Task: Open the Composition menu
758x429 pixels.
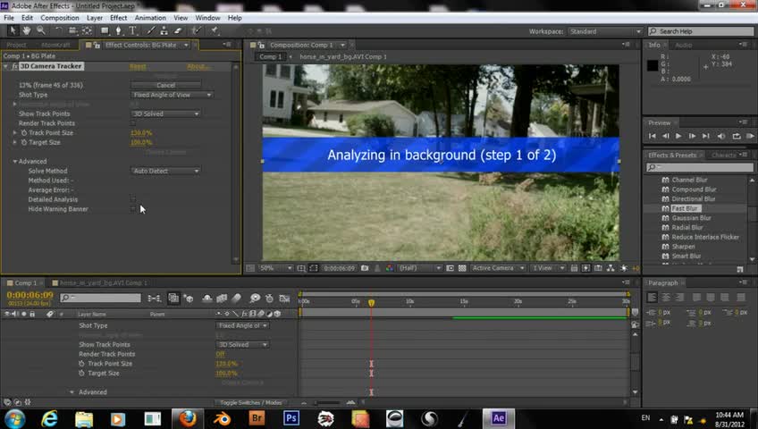Action: point(60,18)
